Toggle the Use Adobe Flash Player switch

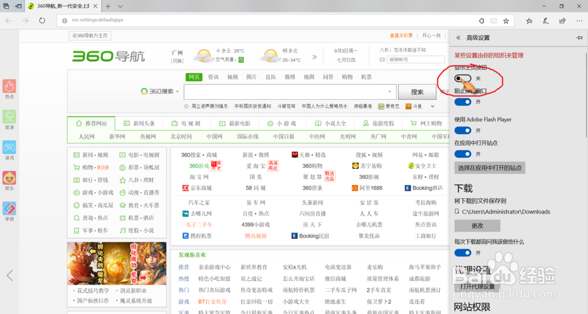coord(463,131)
